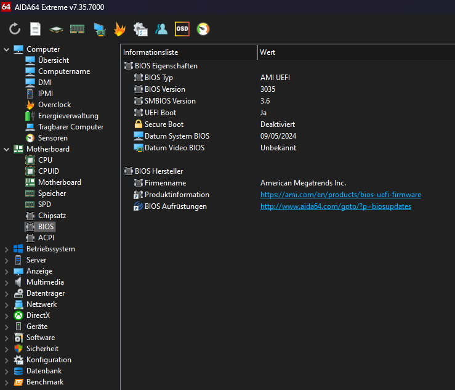The height and width of the screenshot is (390, 455).
Task: Expand the Anzeige node
Action: (6, 272)
